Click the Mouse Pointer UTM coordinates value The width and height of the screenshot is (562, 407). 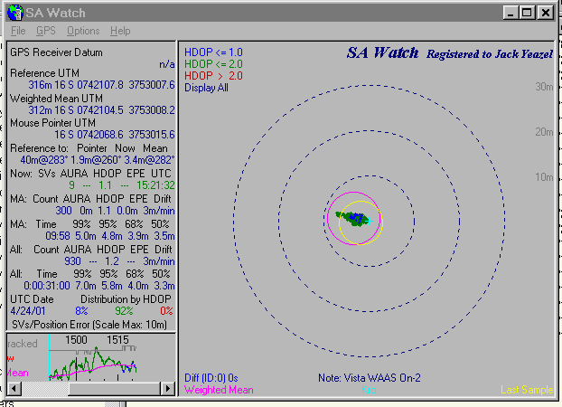(115, 135)
